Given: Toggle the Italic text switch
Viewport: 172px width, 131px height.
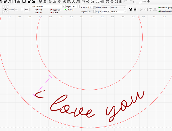Looking at the screenshot, I should point(37,13).
